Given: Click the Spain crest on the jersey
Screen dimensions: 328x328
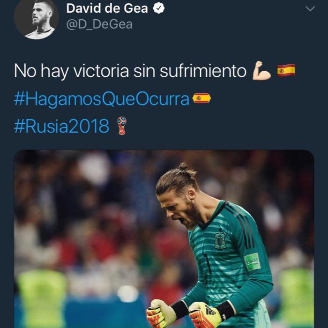Looking at the screenshot, I should point(220,241).
